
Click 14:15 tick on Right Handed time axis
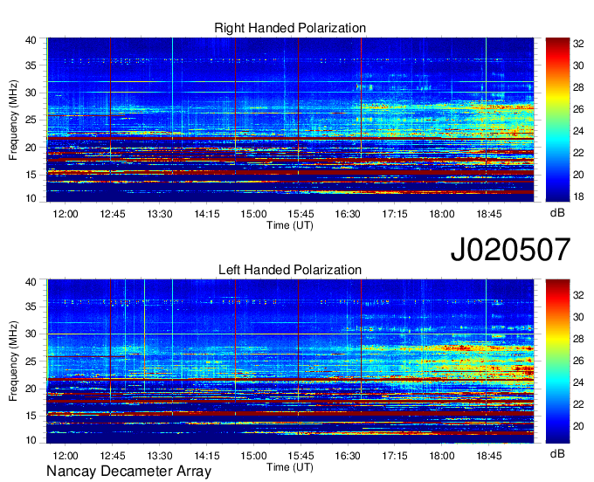click(207, 214)
